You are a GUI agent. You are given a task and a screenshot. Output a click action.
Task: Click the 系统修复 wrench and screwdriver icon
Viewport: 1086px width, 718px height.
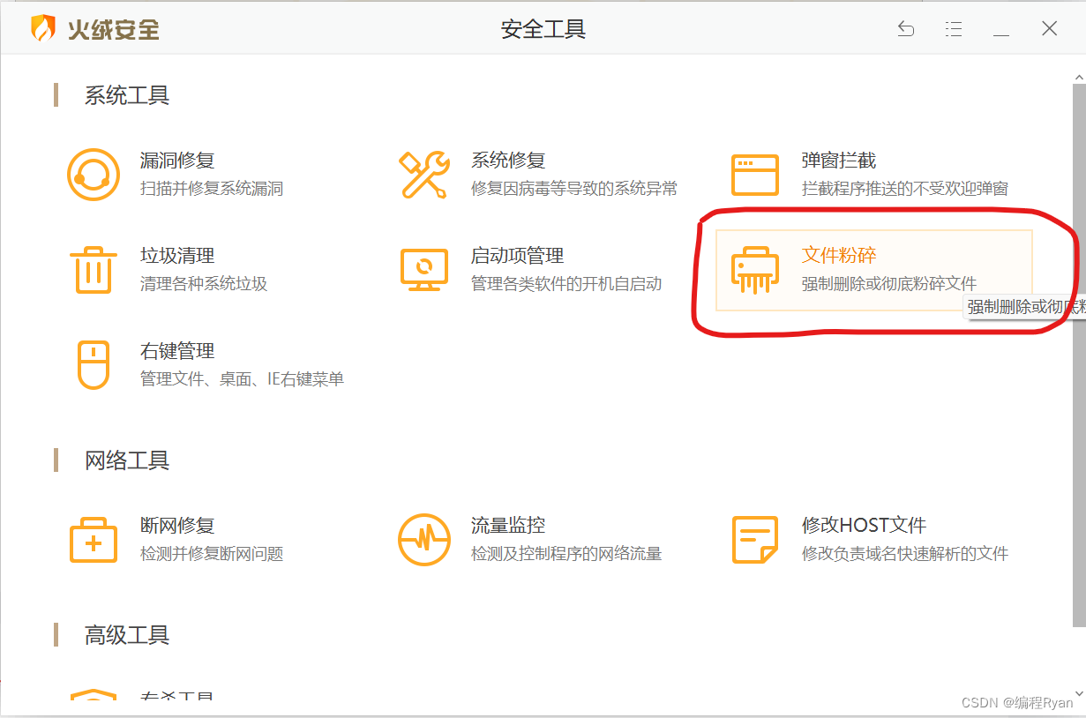coord(424,175)
